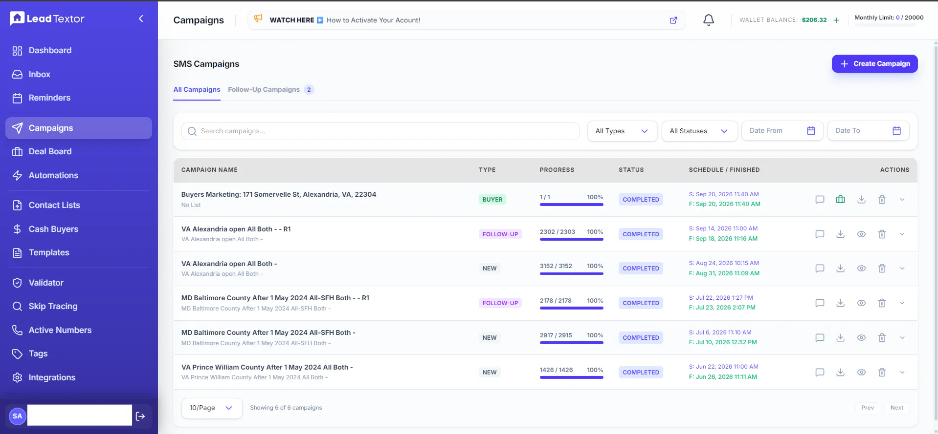Screen dimensions: 938x434
Task: View the NEW VA Alexandria campaign eye icon
Action: click(x=861, y=269)
